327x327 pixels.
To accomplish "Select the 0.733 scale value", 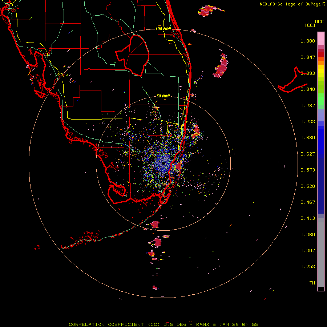I will coord(308,122).
